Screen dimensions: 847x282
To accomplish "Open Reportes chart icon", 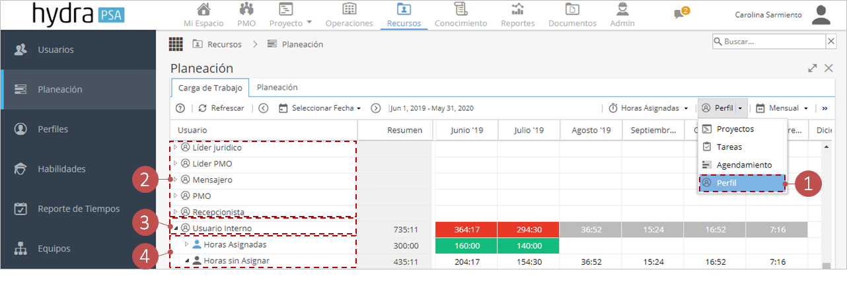I will [518, 9].
